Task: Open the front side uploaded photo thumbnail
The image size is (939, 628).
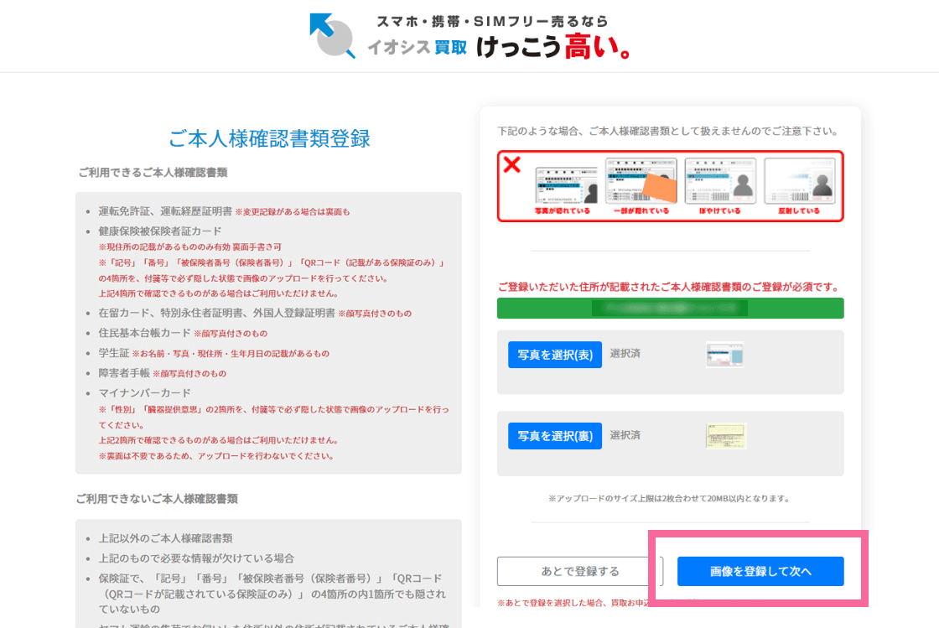Action: (x=724, y=355)
